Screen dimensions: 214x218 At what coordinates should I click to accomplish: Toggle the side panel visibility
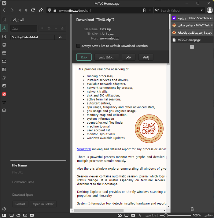point(4,215)
